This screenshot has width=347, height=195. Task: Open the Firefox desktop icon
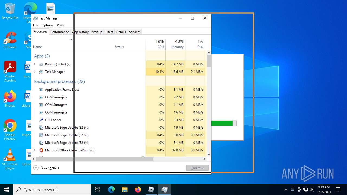(x=10, y=99)
